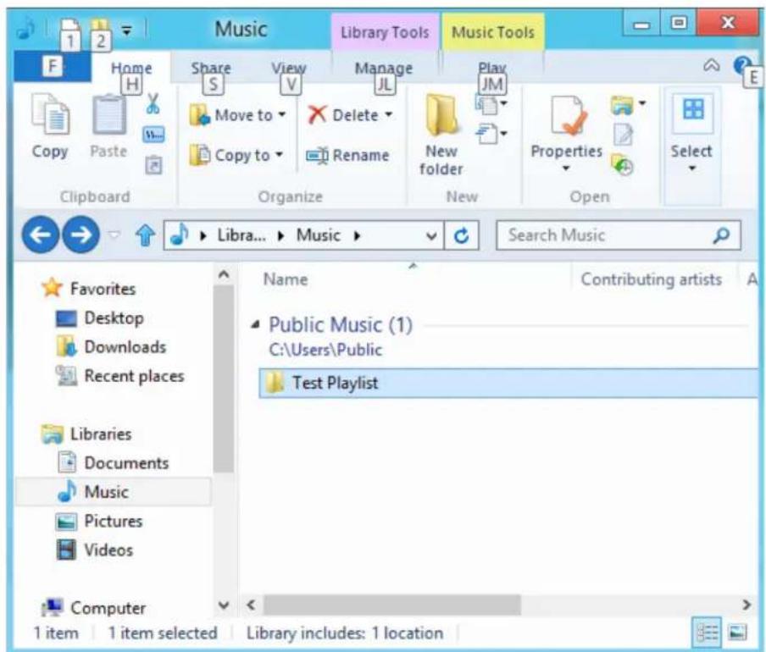Sort by Contributing artists column
The width and height of the screenshot is (766, 652).
click(x=652, y=279)
